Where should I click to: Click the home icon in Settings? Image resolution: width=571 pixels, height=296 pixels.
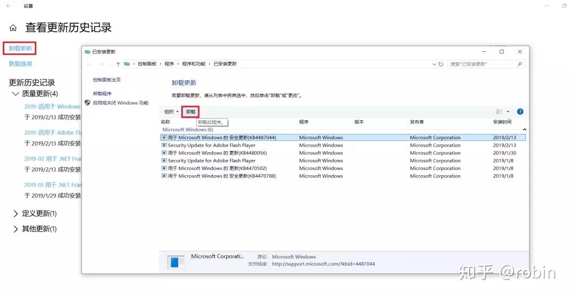coord(13,27)
